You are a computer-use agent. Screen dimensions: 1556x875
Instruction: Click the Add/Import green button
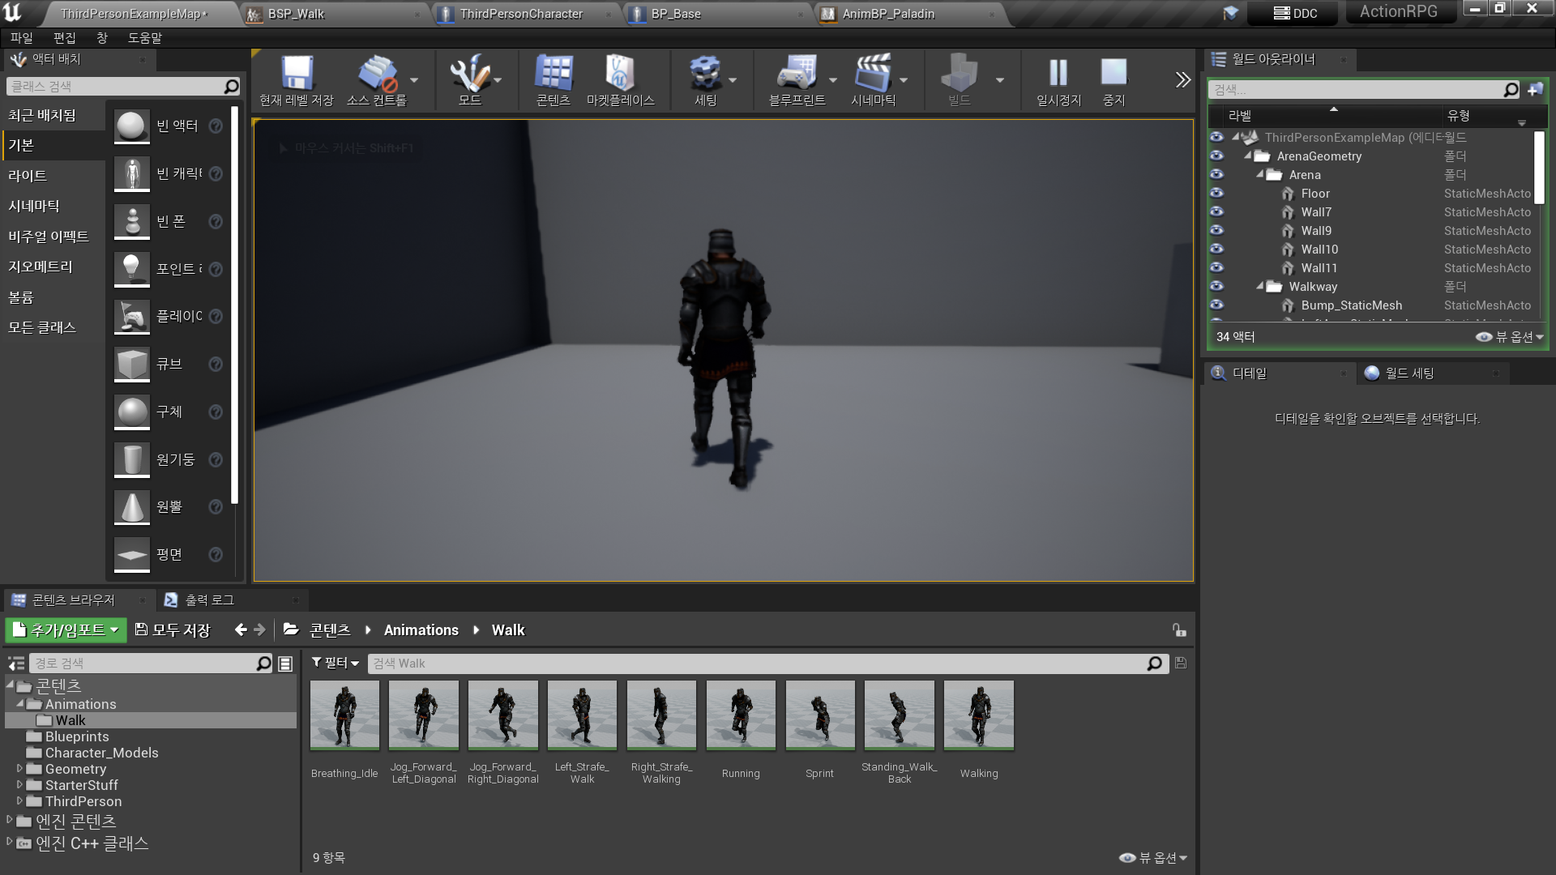[66, 630]
